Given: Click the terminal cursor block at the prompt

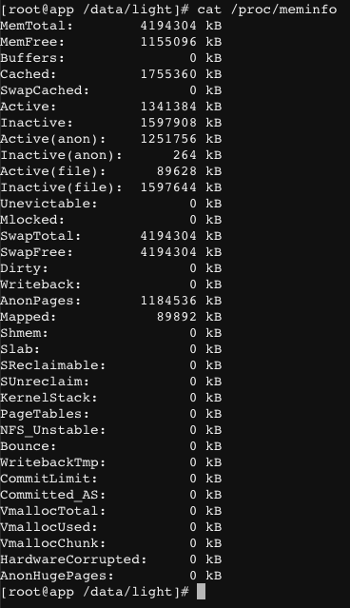Looking at the screenshot, I should [x=201, y=592].
